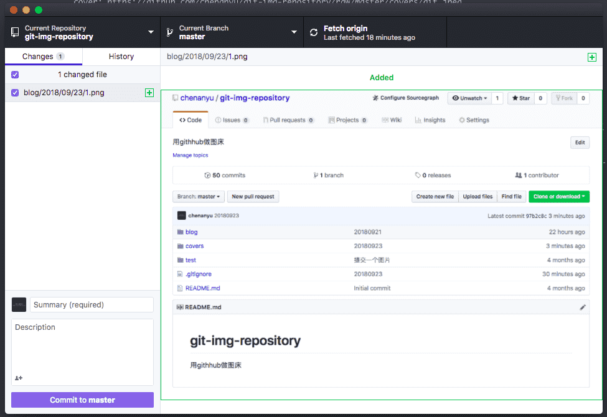The width and height of the screenshot is (607, 417).
Task: Open the Unwatch dropdown
Action: (x=469, y=98)
